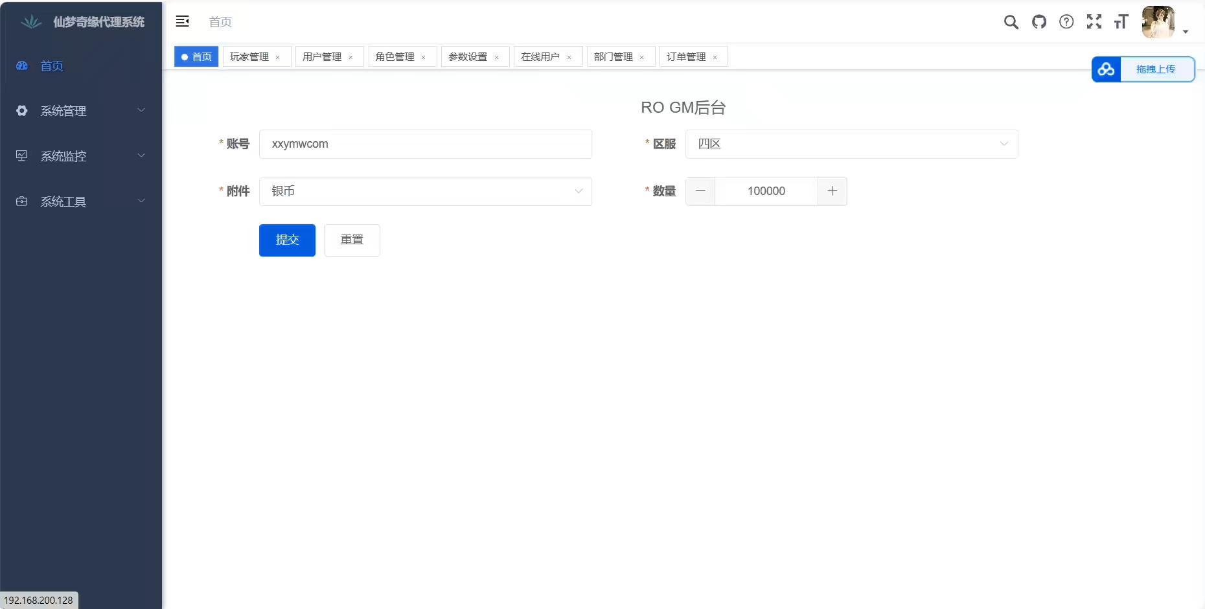
Task: Click the 192.168.200.128 status text
Action: click(39, 601)
